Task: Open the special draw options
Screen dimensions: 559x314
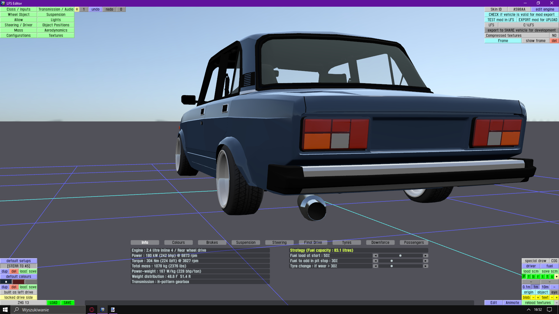Action: [x=535, y=261]
